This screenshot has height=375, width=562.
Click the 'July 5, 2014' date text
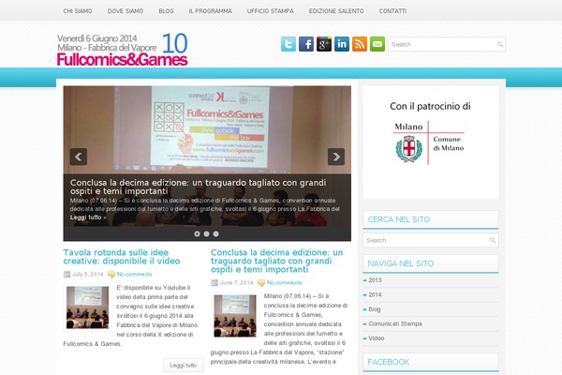[x=88, y=274]
